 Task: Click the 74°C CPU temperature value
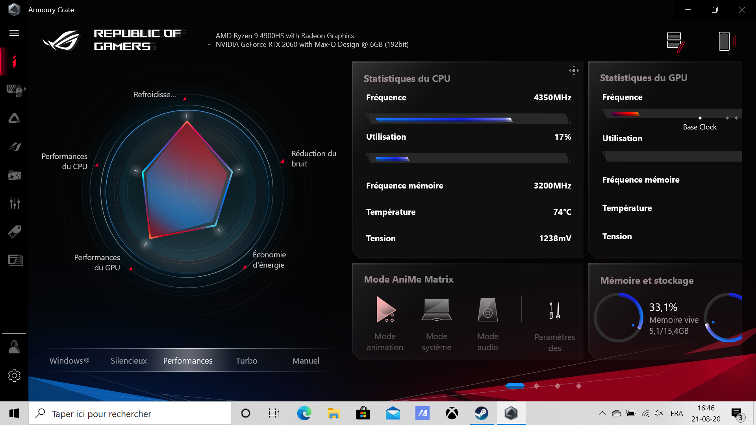click(562, 212)
